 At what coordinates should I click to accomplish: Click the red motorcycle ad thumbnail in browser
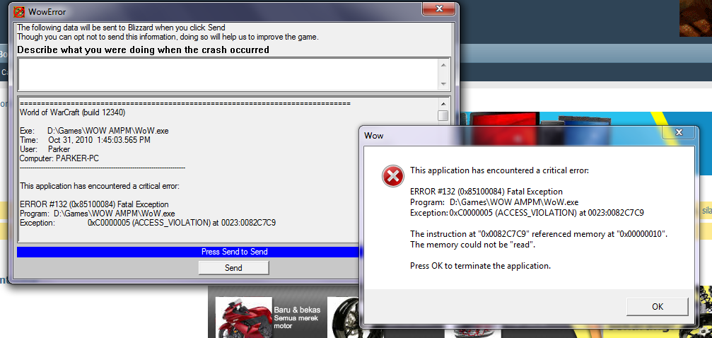244,317
